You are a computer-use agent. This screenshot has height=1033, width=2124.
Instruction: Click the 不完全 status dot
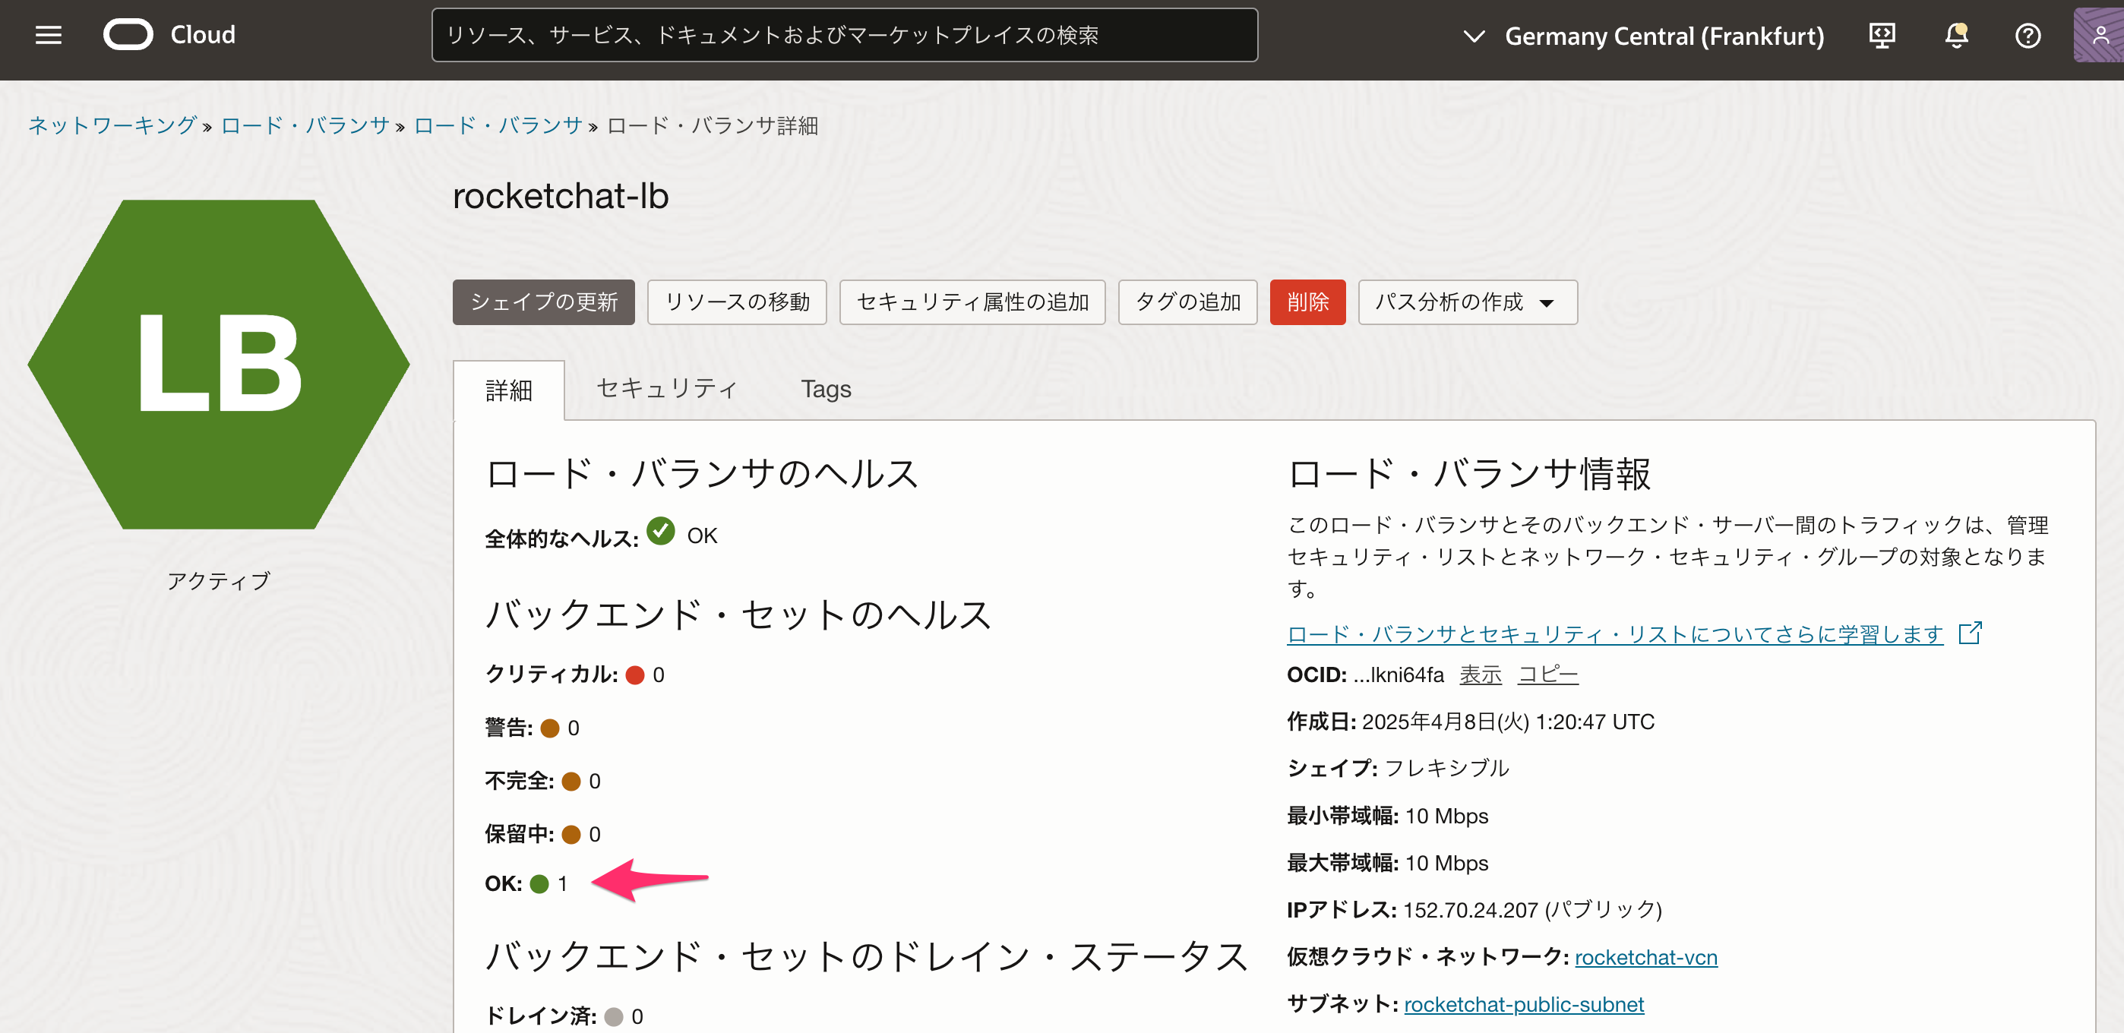tap(571, 781)
